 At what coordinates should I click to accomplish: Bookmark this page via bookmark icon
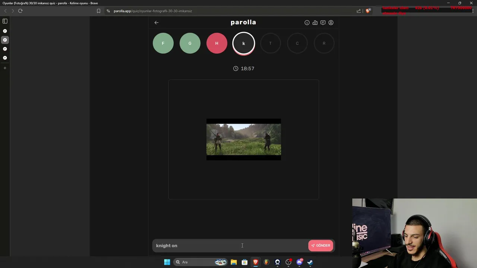[98, 11]
